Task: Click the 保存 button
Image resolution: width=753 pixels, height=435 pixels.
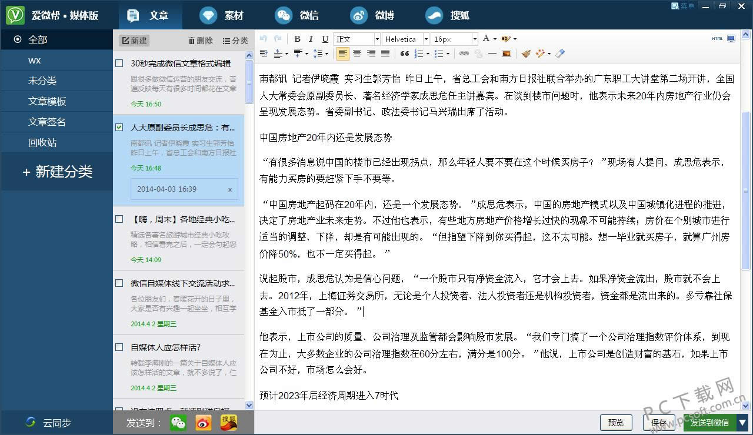Action: (x=659, y=422)
